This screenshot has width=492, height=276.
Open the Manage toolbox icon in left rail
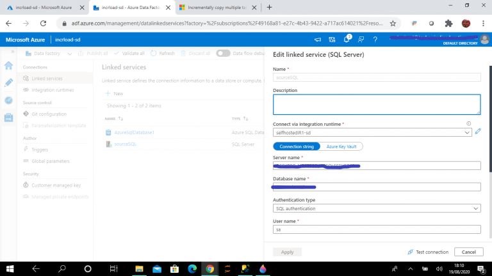click(x=8, y=118)
